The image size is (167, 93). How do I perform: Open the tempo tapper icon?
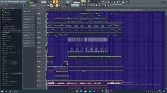pos(103,5)
